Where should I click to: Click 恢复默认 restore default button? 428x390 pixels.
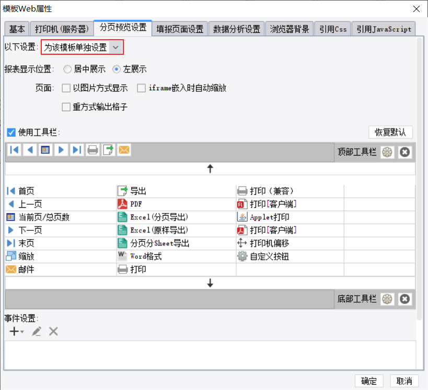coord(390,132)
